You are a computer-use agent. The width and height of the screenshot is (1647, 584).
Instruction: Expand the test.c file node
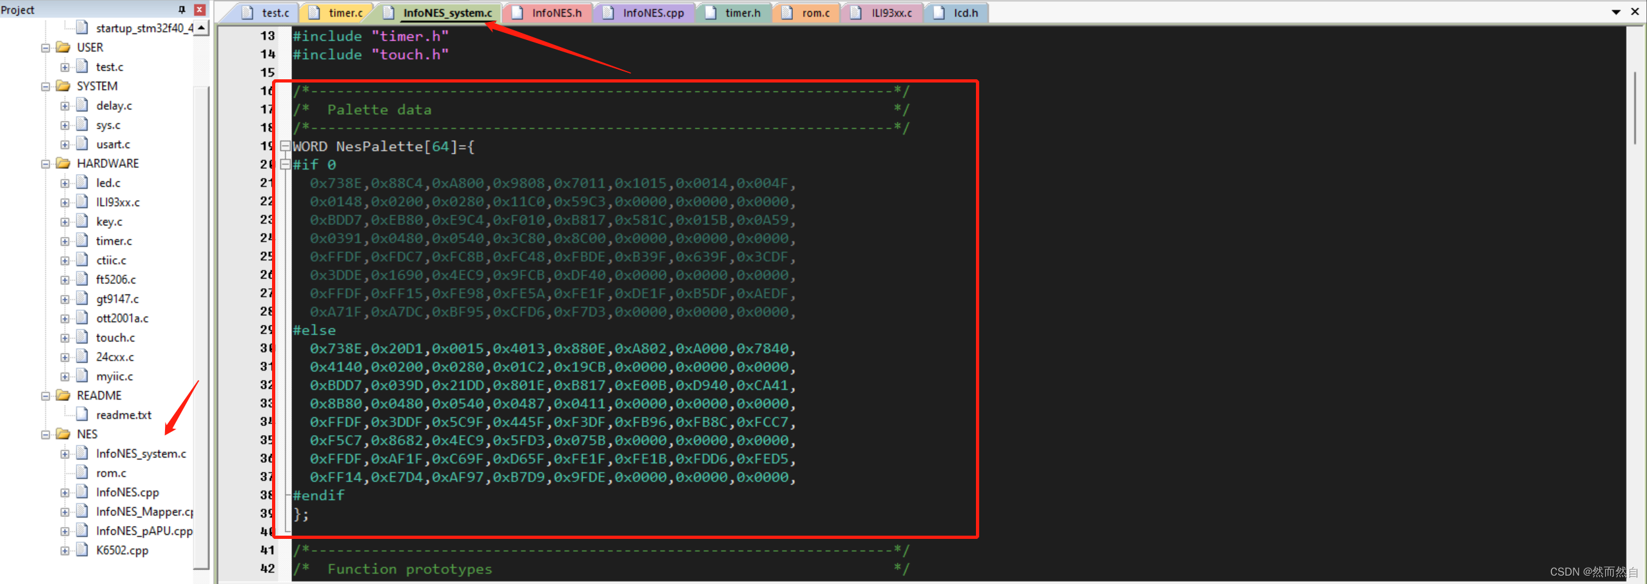[65, 67]
